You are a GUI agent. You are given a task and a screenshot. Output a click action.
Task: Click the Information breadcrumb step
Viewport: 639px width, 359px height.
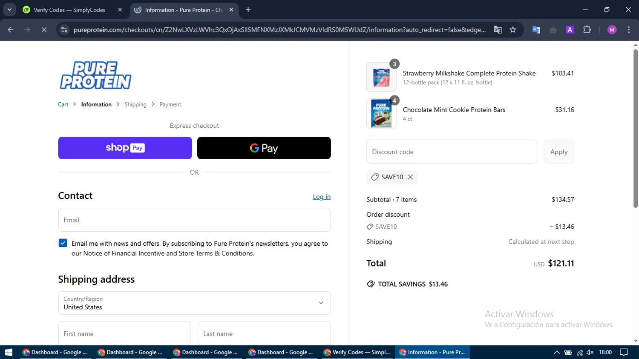tap(96, 104)
